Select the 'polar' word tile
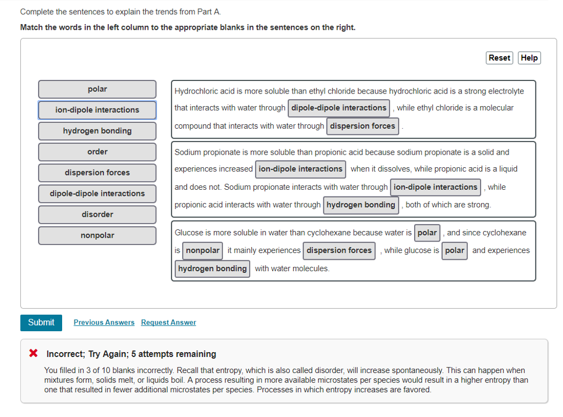 (x=97, y=89)
